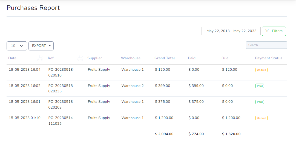This screenshot has height=142, width=296.
Task: Click the chevron in rows-per-page selector
Action: 21,46
